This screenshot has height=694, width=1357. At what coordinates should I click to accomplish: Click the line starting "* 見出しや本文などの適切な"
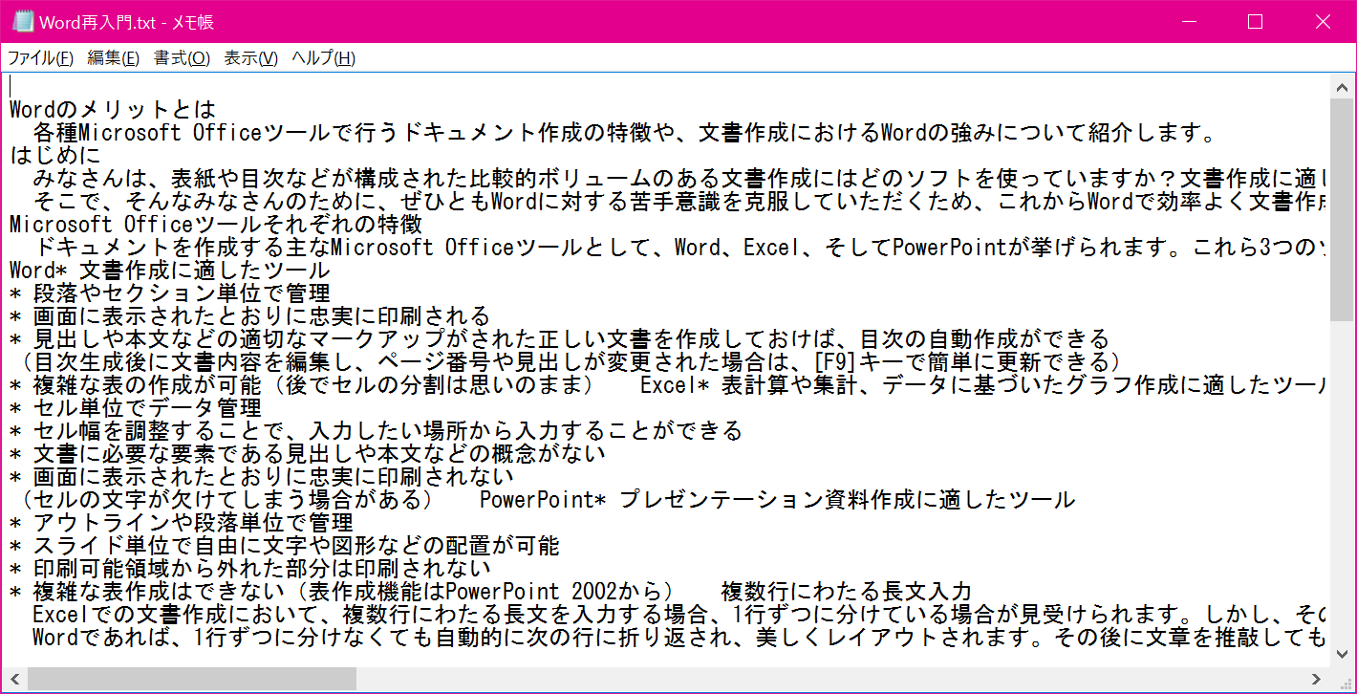560,338
